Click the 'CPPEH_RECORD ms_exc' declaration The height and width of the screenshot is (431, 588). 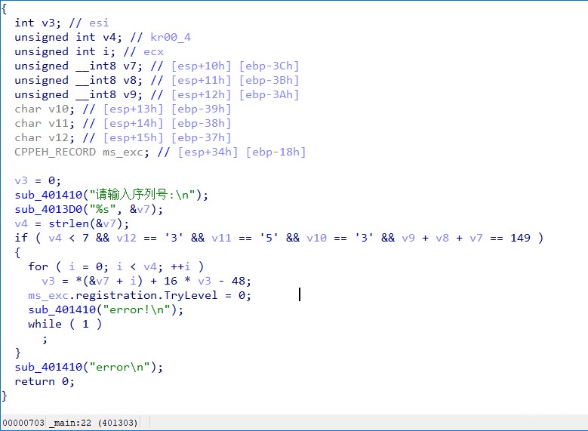point(82,152)
